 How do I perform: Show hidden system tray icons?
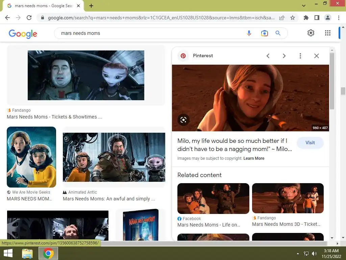click(298, 254)
